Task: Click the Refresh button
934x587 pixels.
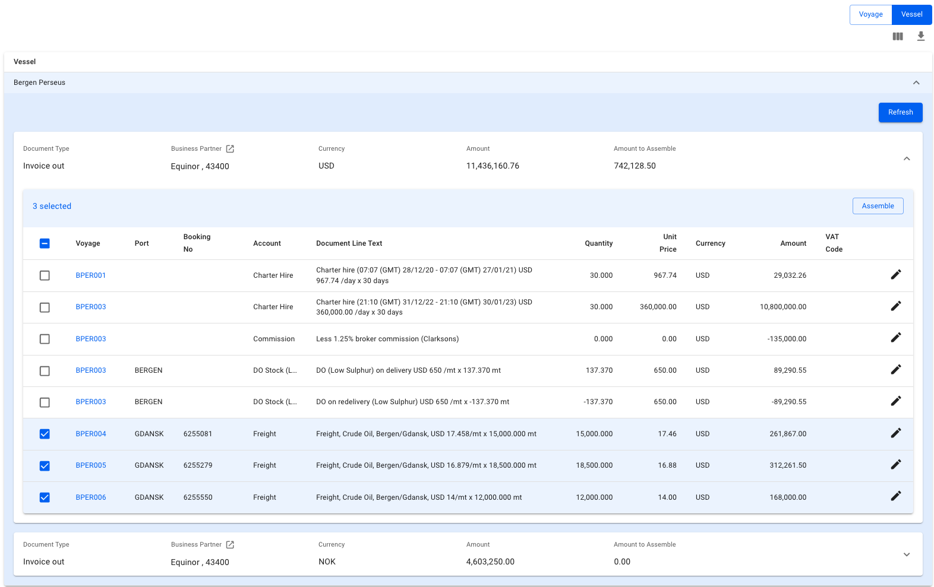Action: [900, 112]
